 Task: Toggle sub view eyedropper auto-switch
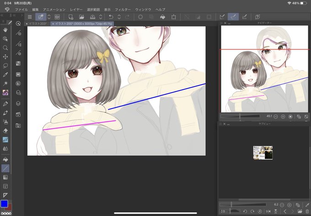[x=307, y=205]
